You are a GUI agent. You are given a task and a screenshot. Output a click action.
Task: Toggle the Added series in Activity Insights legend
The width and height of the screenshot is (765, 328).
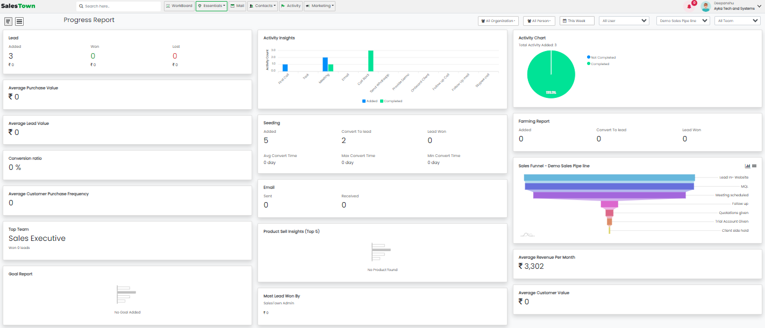coord(370,101)
